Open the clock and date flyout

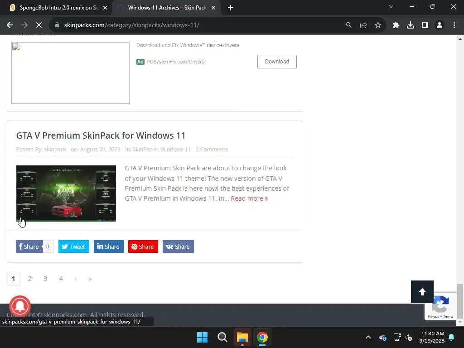point(432,337)
